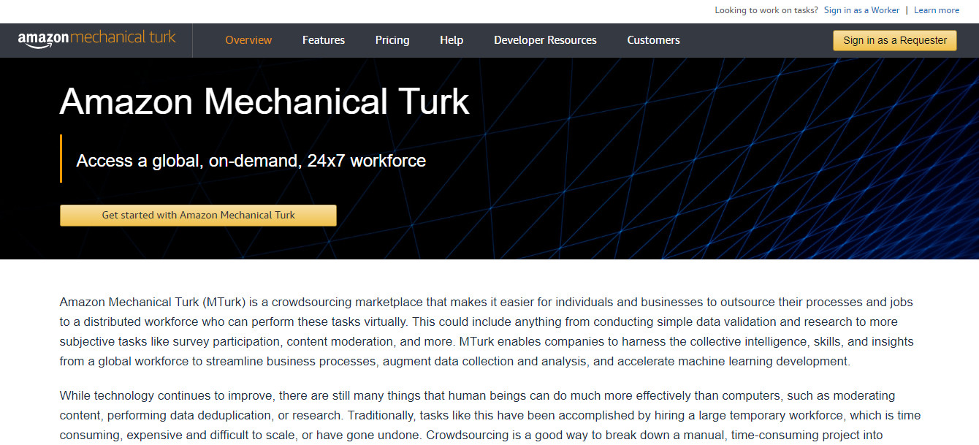Open the Pricing page
This screenshot has width=979, height=445.
[392, 40]
